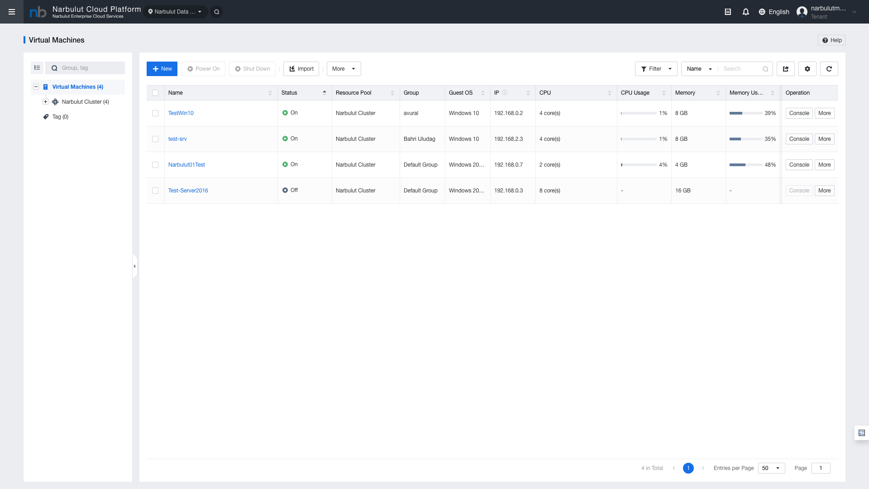Open the Filter dropdown

(x=656, y=69)
